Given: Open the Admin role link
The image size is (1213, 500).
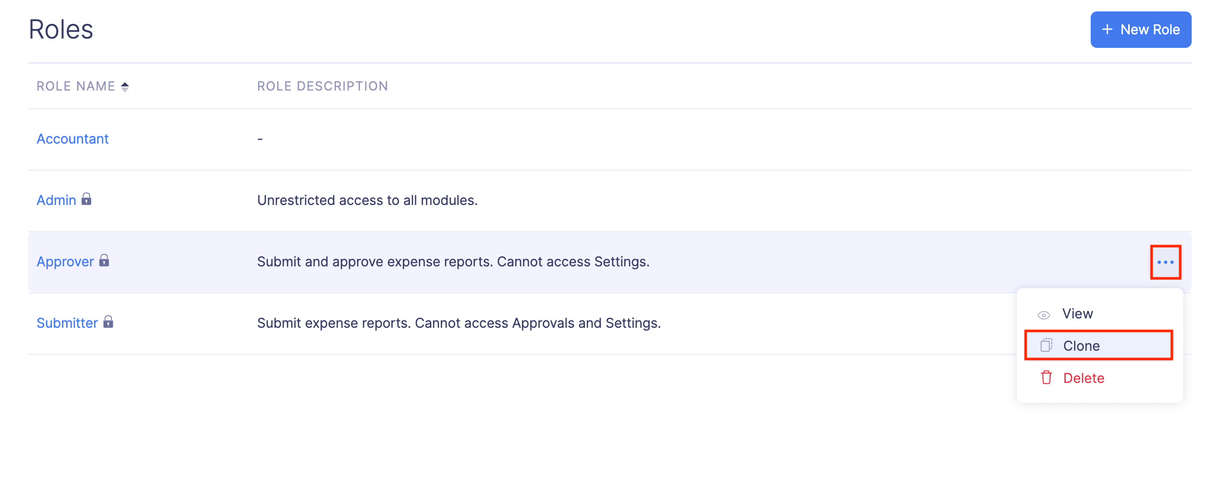Looking at the screenshot, I should coord(56,200).
